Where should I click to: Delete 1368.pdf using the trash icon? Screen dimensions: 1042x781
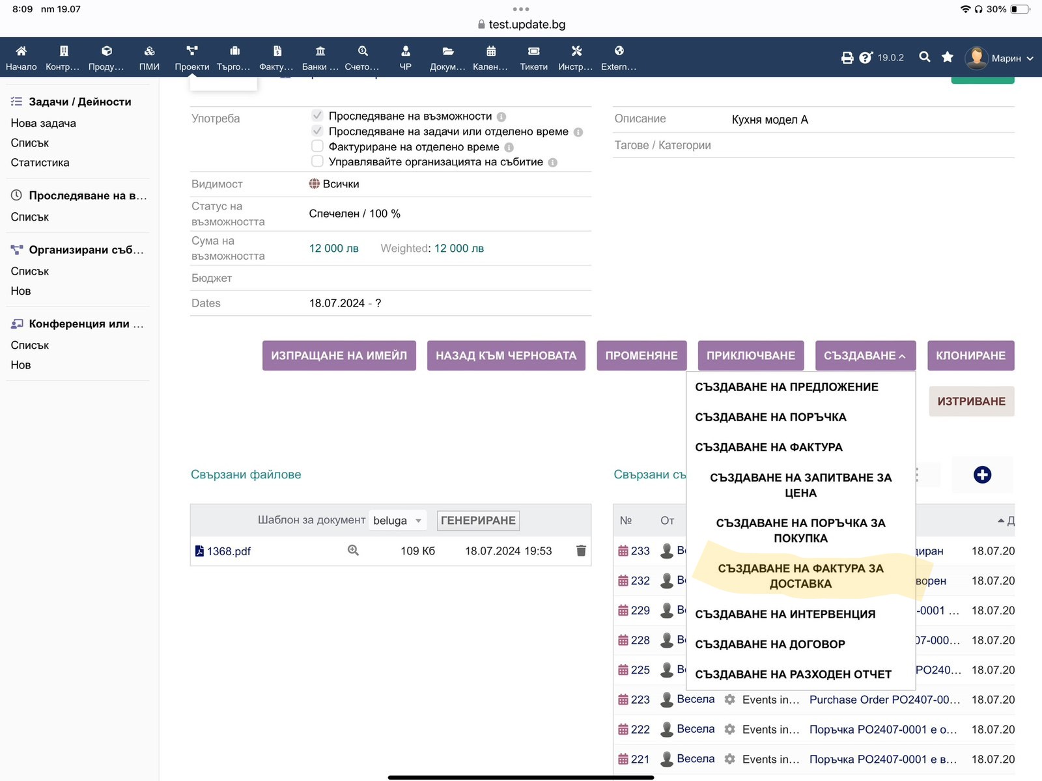click(581, 551)
